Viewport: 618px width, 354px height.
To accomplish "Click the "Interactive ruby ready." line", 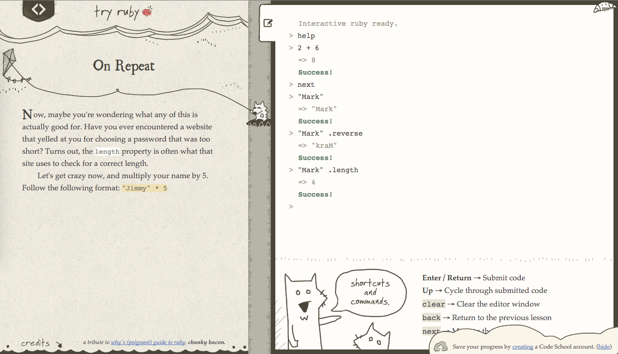I will click(348, 24).
